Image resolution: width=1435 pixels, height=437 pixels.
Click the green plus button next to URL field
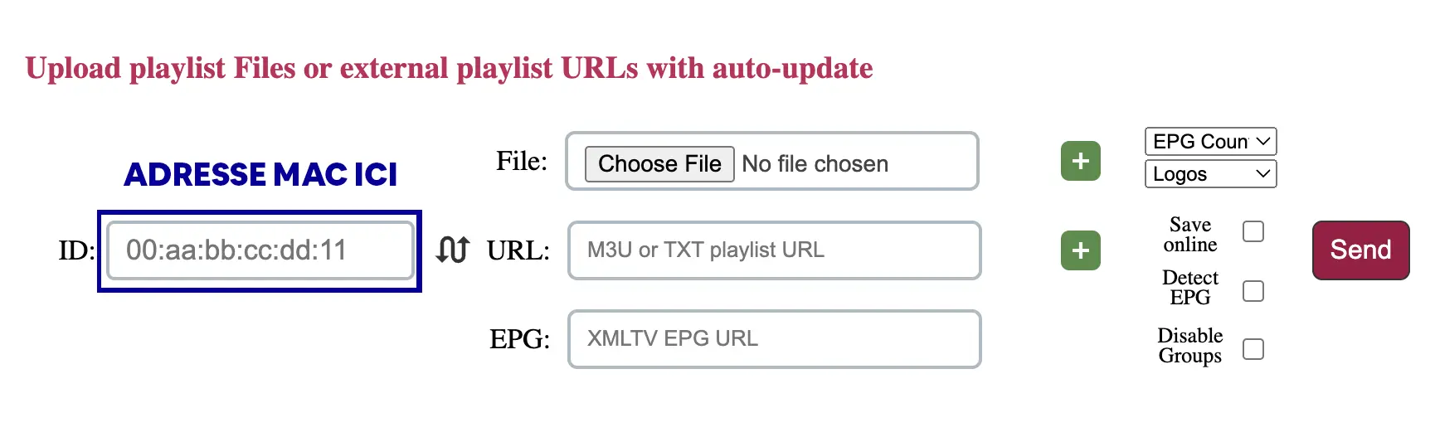(x=1080, y=250)
